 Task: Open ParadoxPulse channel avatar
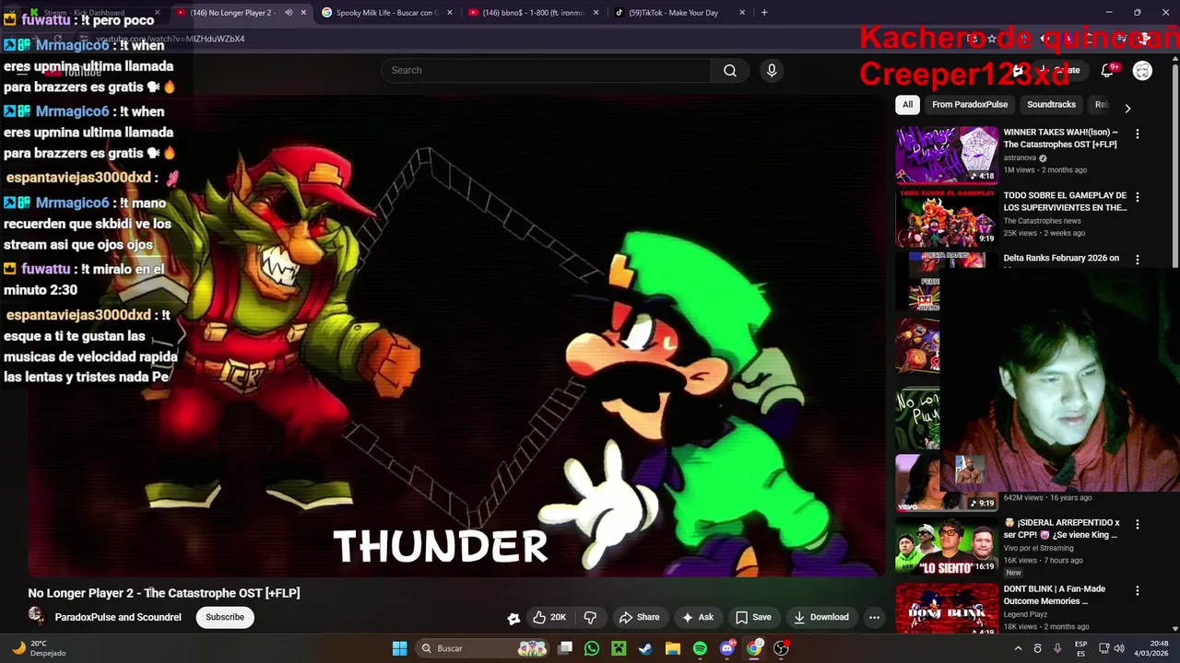(37, 616)
